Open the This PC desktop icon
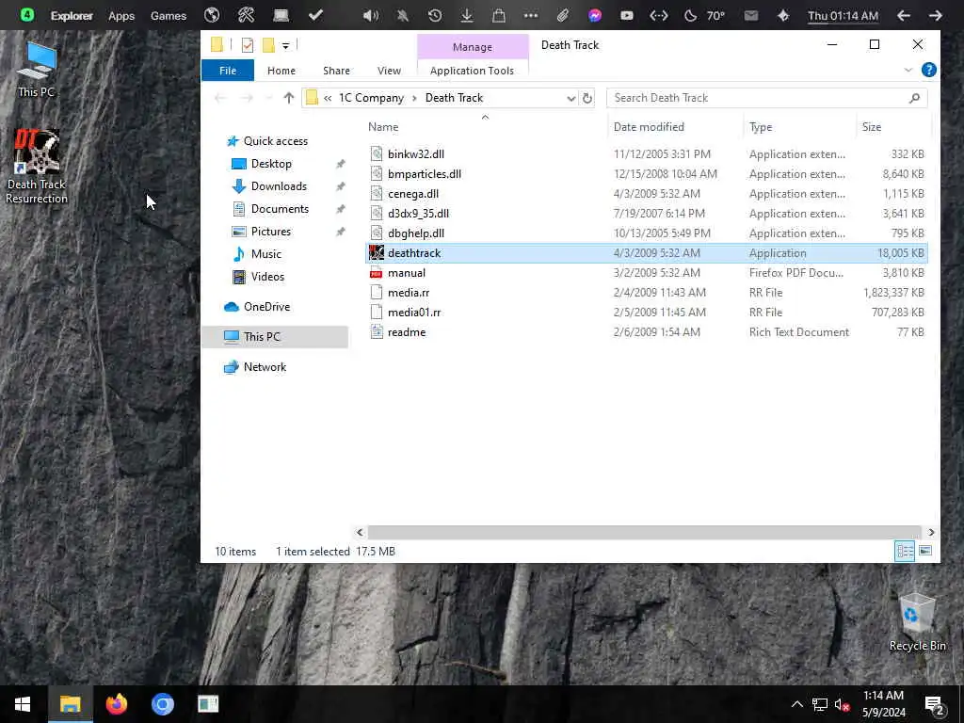Image resolution: width=964 pixels, height=723 pixels. [37, 69]
